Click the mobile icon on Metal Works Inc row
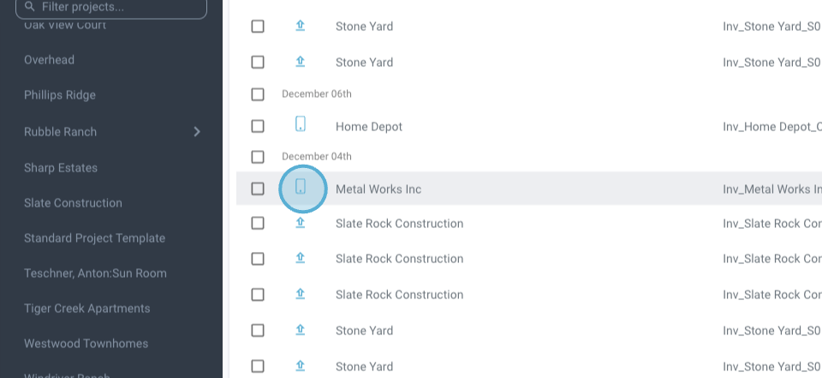 pyautogui.click(x=301, y=188)
